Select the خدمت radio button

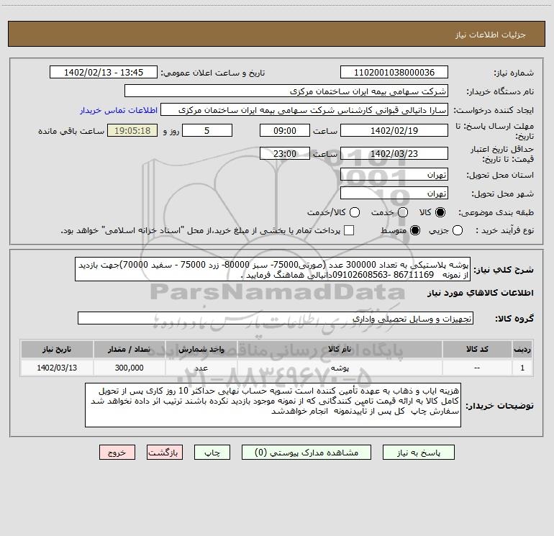click(x=403, y=212)
